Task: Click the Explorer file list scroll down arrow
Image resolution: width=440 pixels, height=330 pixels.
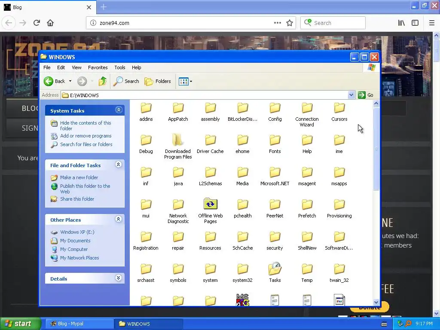Action: tap(376, 302)
